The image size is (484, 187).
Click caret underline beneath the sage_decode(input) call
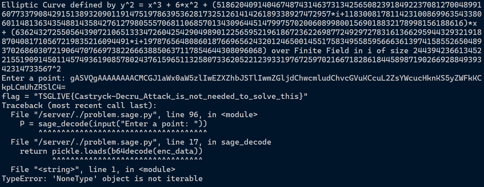(122, 132)
